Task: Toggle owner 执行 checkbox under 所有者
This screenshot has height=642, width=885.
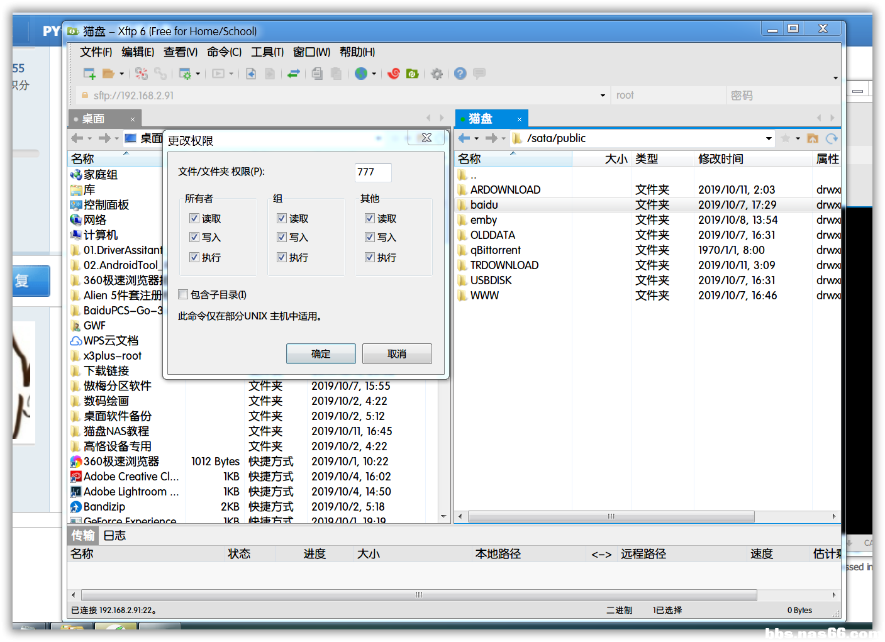Action: pyautogui.click(x=194, y=257)
